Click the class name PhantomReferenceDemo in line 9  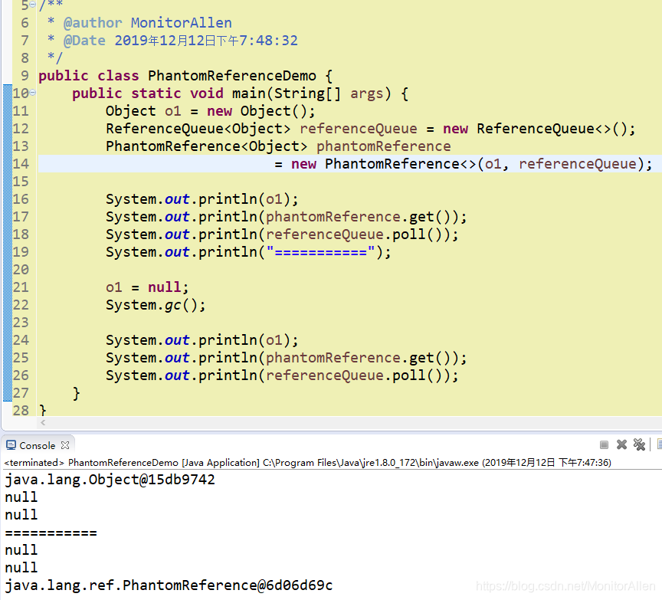pyautogui.click(x=232, y=76)
